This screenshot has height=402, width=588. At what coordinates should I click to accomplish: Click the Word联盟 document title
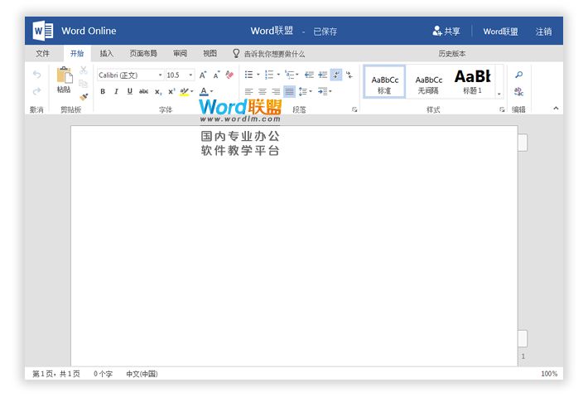[272, 31]
